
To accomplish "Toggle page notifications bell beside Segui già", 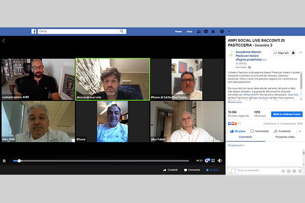I will 293,53.
